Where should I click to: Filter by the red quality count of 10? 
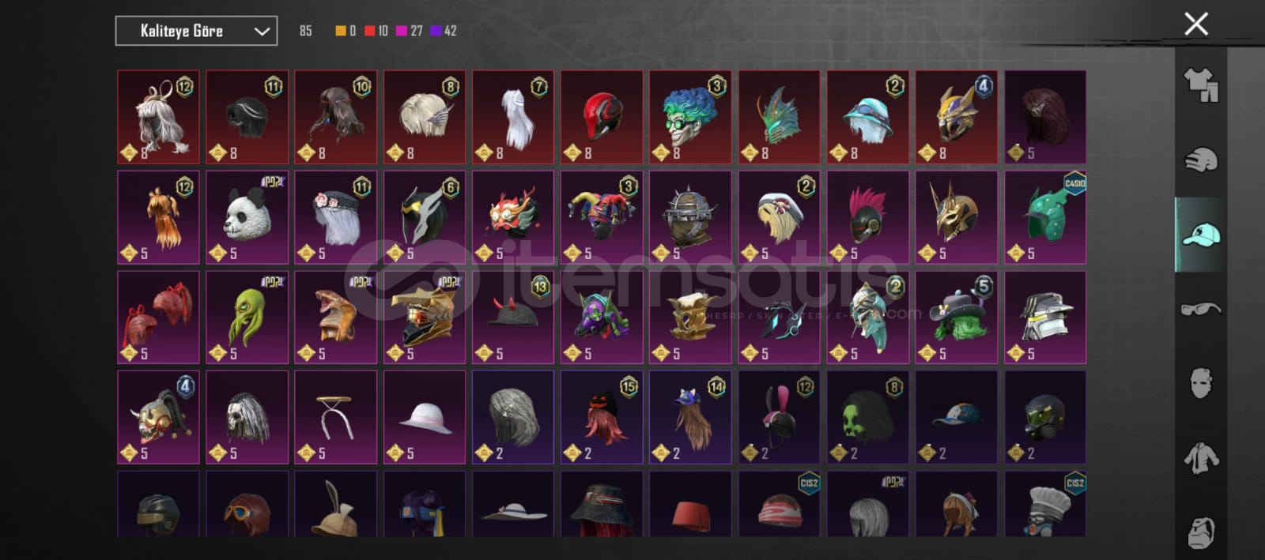pyautogui.click(x=376, y=31)
